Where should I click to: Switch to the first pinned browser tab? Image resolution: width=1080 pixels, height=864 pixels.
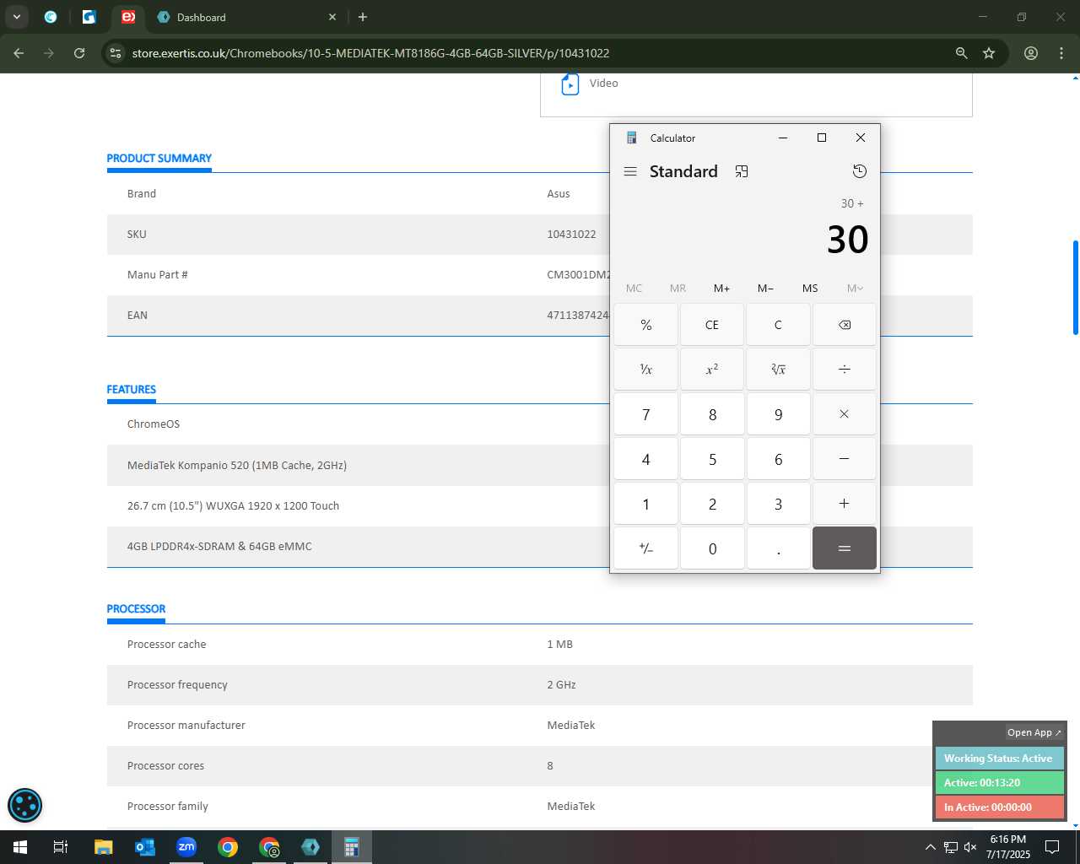point(51,17)
